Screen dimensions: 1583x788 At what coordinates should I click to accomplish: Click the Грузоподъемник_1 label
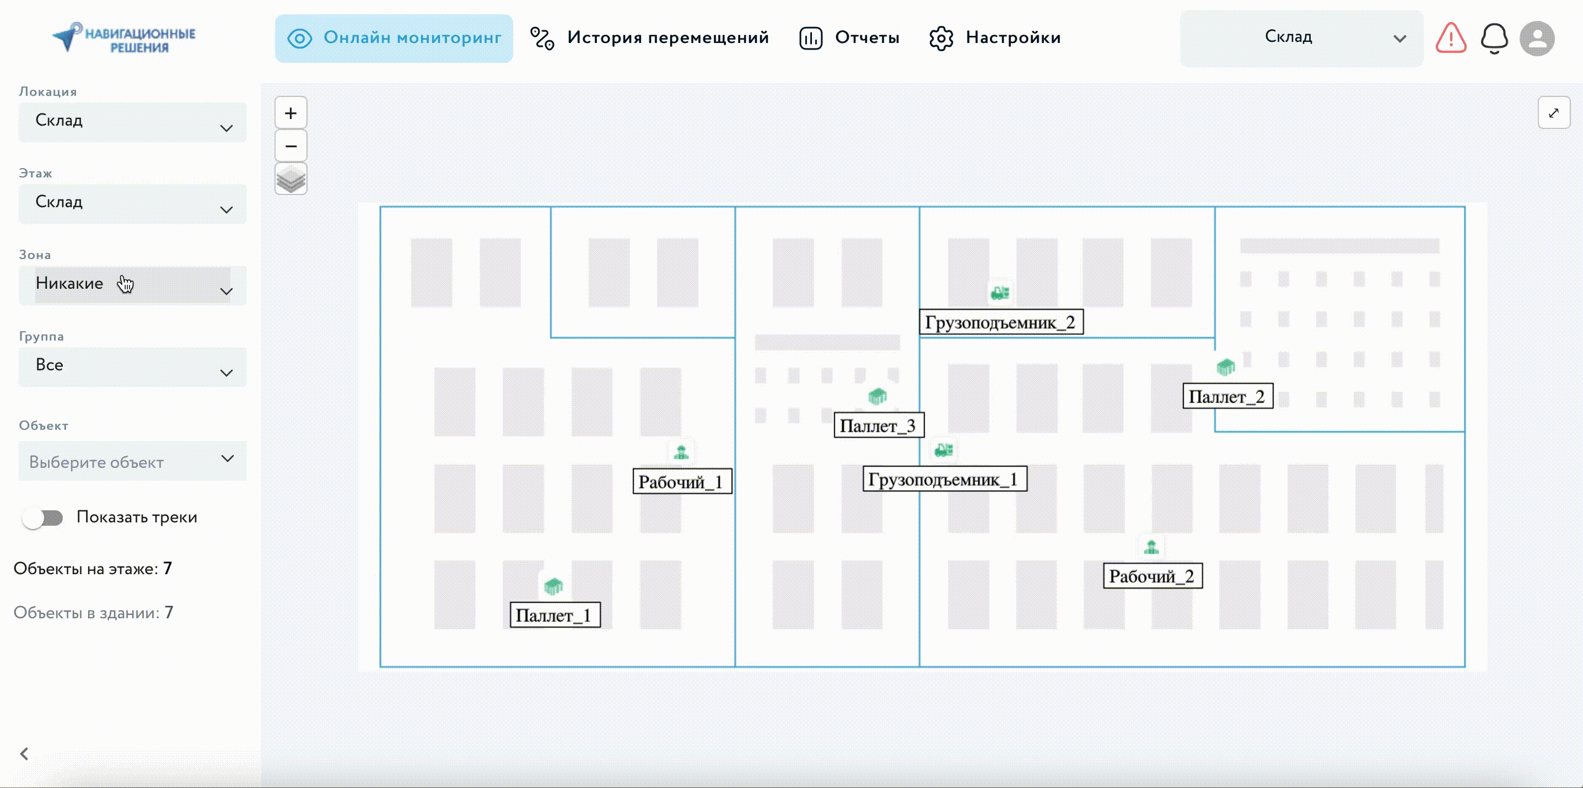coord(945,479)
